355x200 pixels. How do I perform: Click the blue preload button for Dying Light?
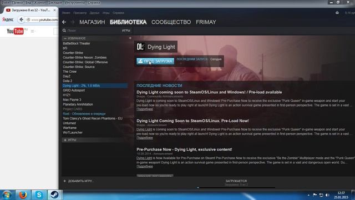click(x=155, y=61)
